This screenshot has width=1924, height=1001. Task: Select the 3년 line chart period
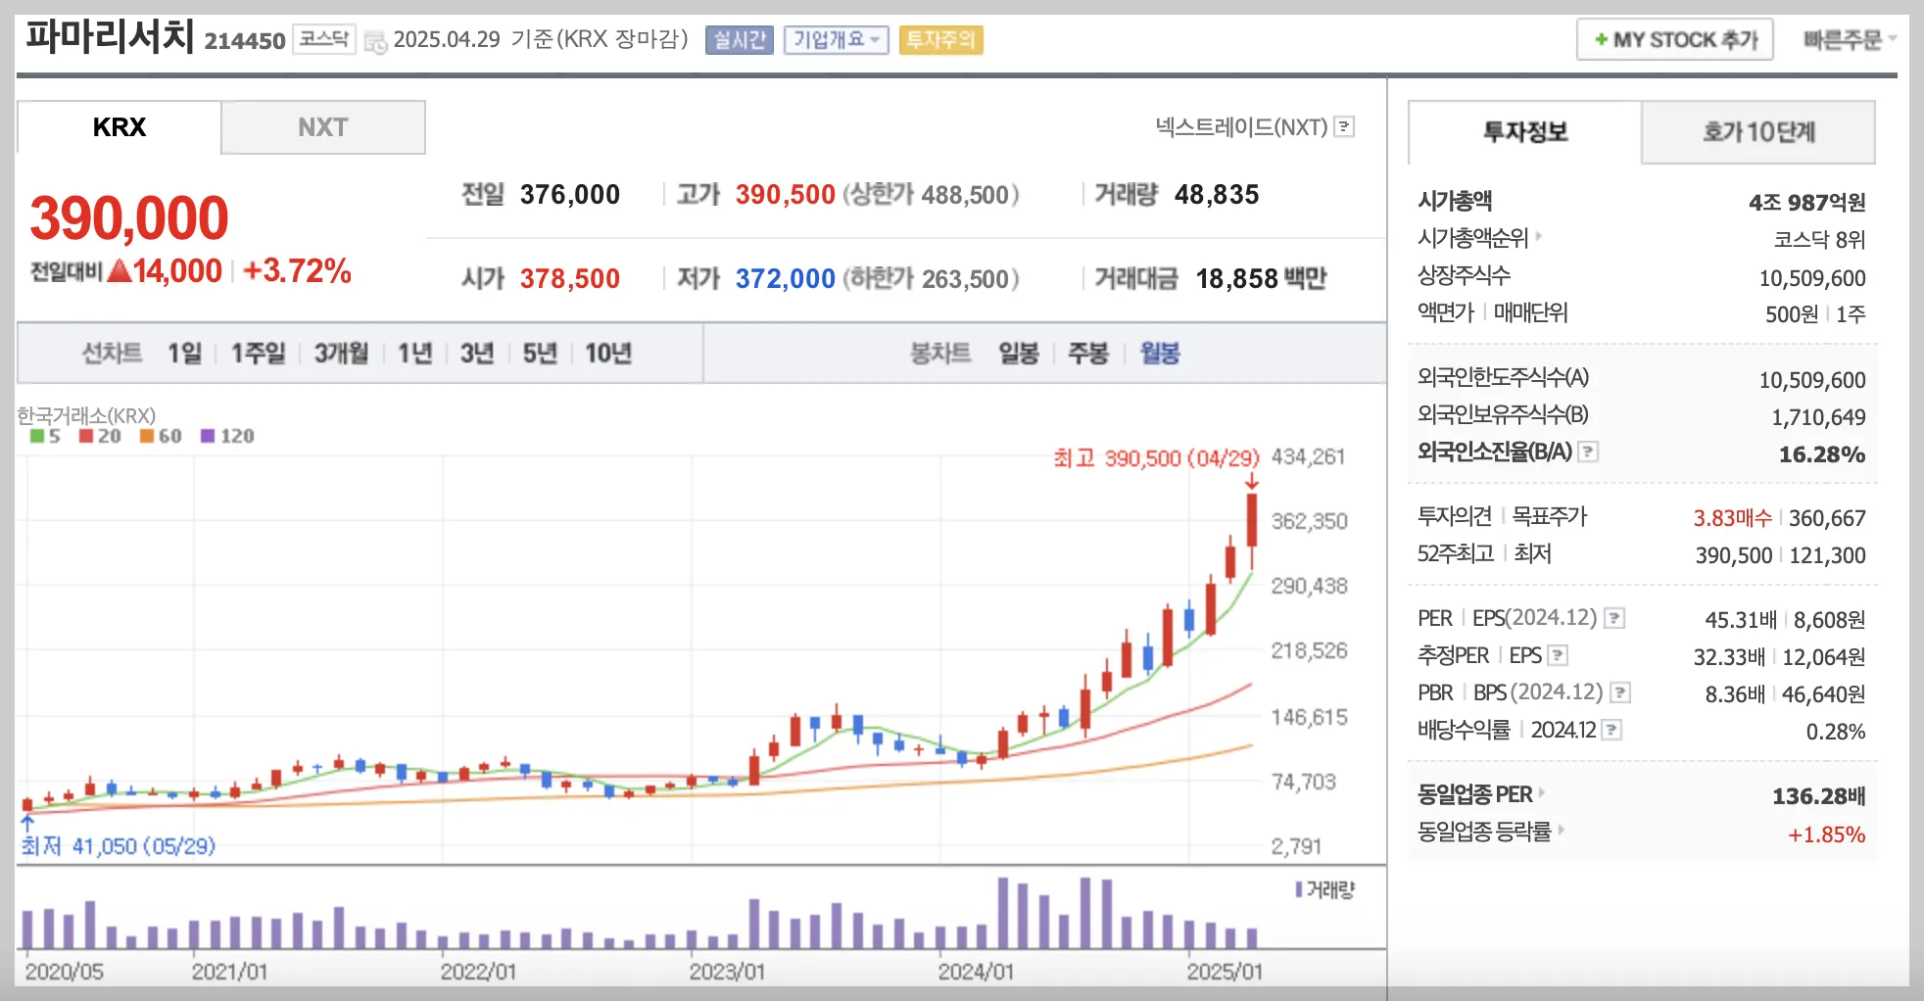pos(477,353)
